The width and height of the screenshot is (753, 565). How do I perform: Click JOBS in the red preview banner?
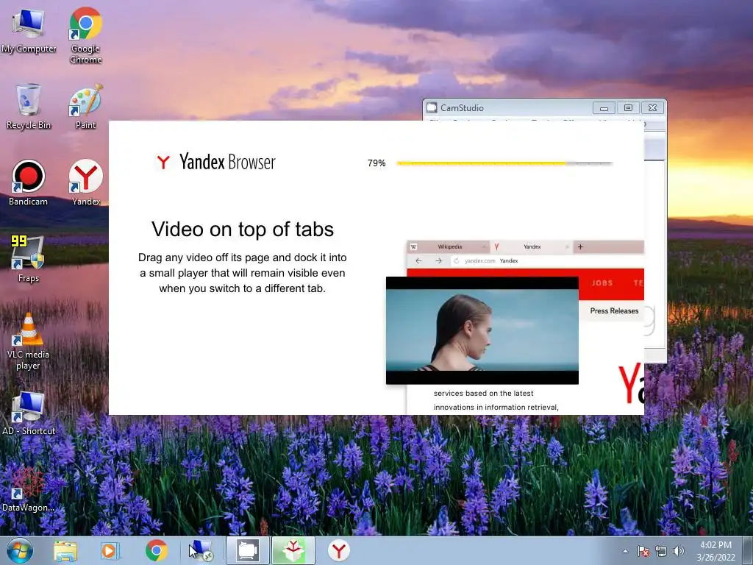coord(602,283)
